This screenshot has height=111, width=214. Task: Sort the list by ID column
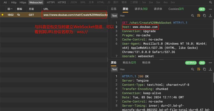click(x=10, y=9)
